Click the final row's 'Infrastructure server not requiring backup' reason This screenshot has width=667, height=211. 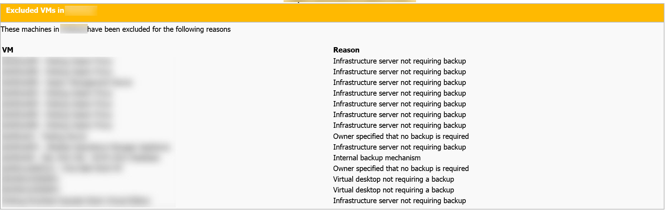pyautogui.click(x=399, y=201)
